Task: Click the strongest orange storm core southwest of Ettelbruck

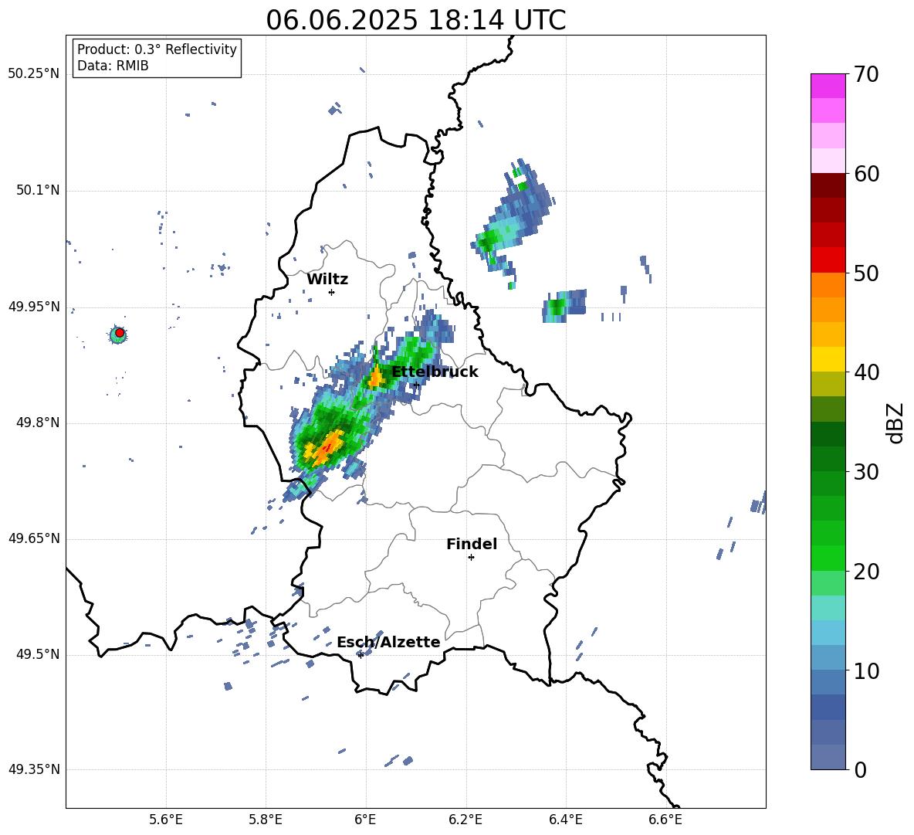Action: click(326, 448)
